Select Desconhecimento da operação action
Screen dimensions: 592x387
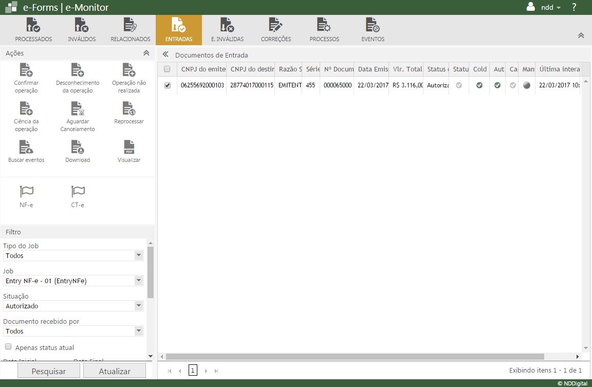(78, 70)
